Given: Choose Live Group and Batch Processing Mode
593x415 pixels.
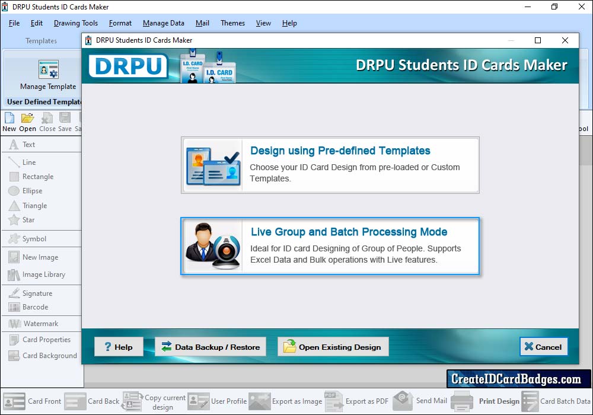Looking at the screenshot, I should 330,246.
